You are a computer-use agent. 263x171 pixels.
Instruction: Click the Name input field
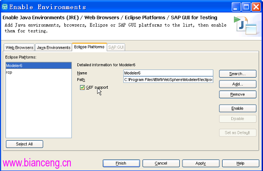[168, 73]
